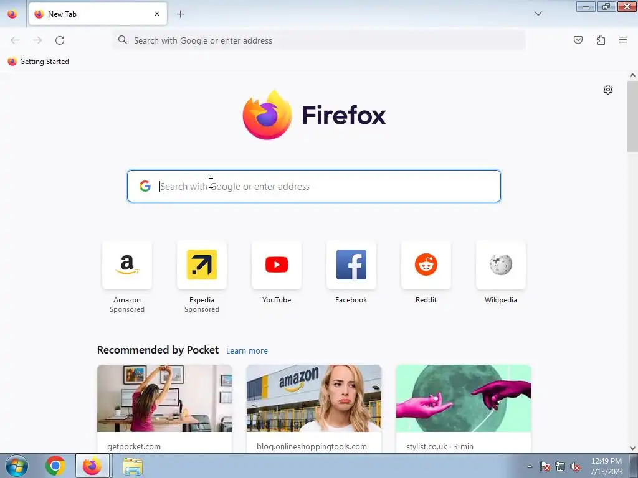Open the Save to Pocket button
The image size is (638, 478).
pos(578,40)
